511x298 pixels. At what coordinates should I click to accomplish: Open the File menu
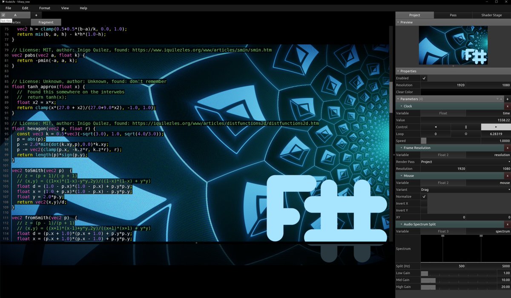pos(9,8)
